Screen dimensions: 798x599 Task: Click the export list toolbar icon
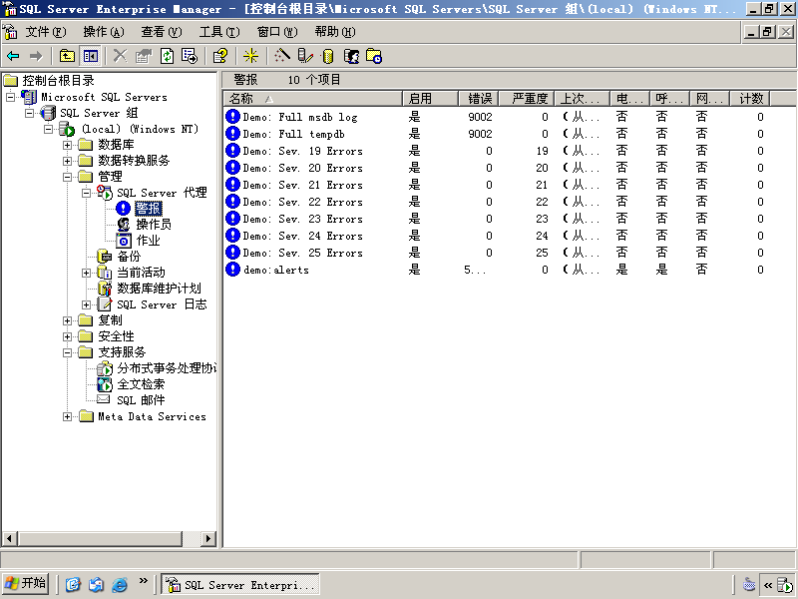pos(190,56)
